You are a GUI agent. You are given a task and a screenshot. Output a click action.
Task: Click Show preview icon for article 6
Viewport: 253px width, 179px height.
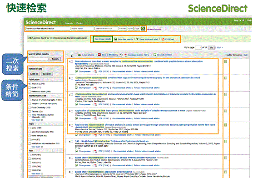76,151
